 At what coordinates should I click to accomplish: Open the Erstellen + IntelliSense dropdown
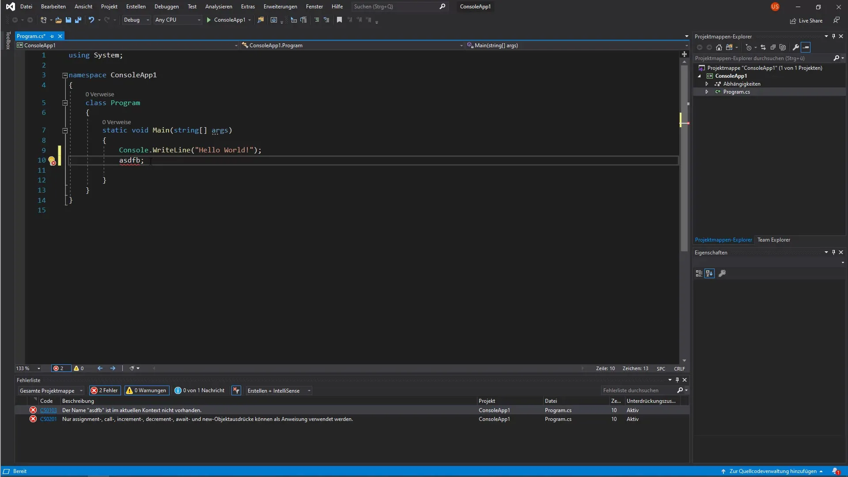point(279,390)
